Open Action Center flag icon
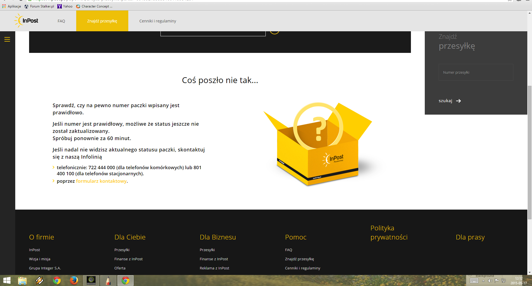The height and width of the screenshot is (286, 532). 497,281
